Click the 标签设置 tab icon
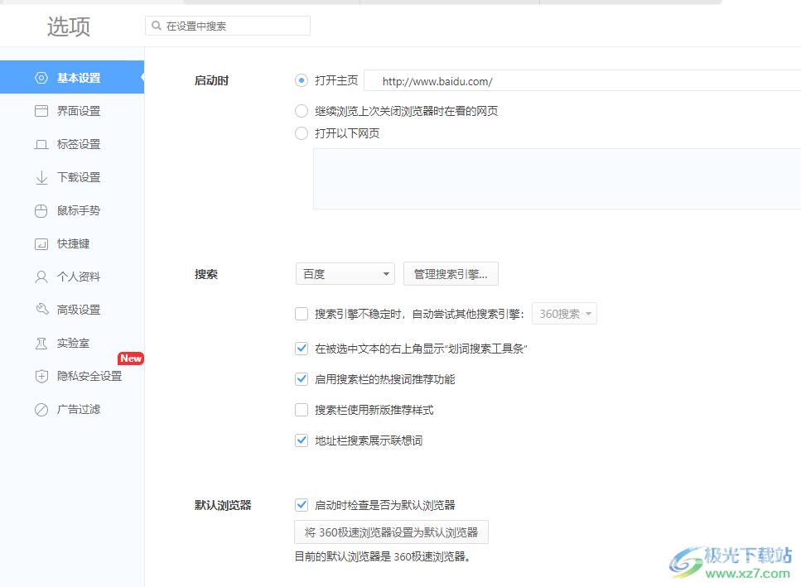 (x=41, y=144)
